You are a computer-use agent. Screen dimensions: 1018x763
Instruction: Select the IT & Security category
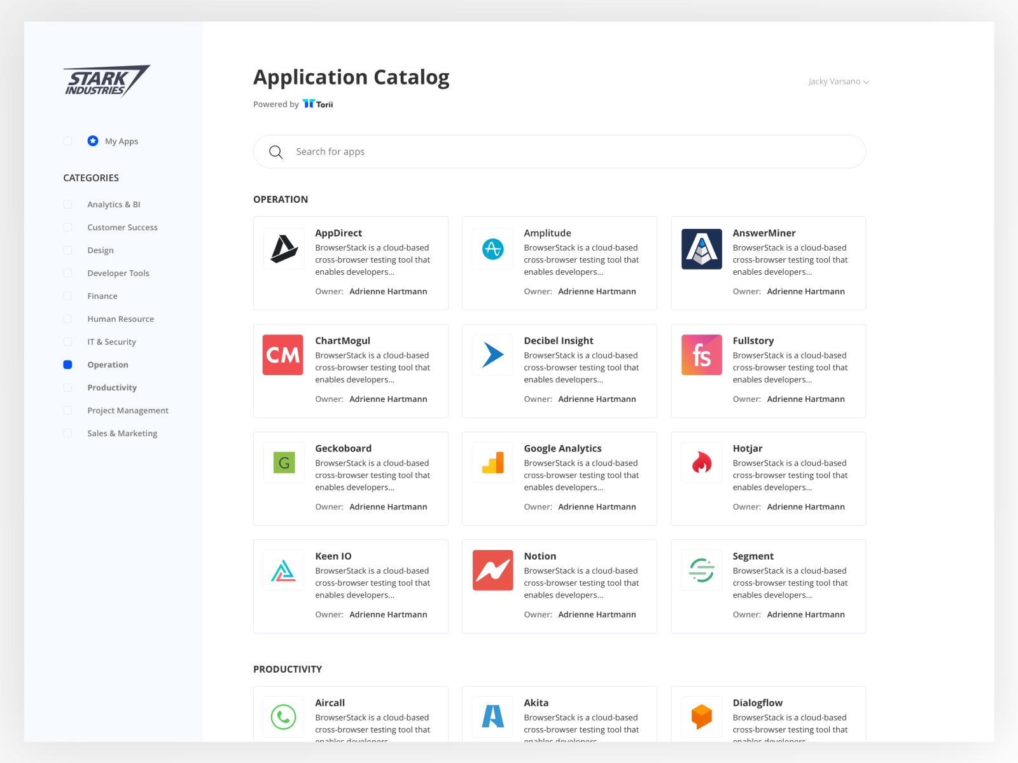(x=67, y=341)
